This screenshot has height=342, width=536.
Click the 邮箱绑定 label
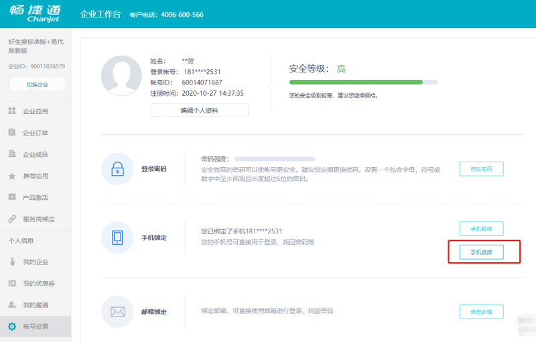pyautogui.click(x=154, y=312)
